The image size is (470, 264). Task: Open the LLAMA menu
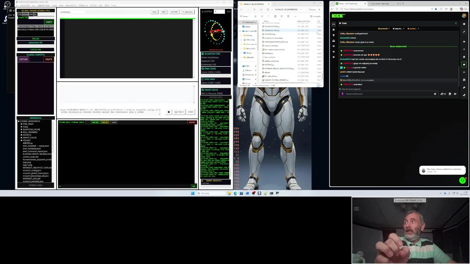coord(54,5)
